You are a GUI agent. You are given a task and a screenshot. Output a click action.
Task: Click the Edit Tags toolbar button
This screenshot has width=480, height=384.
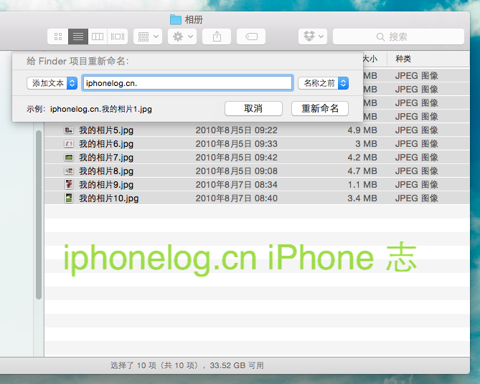pos(251,37)
